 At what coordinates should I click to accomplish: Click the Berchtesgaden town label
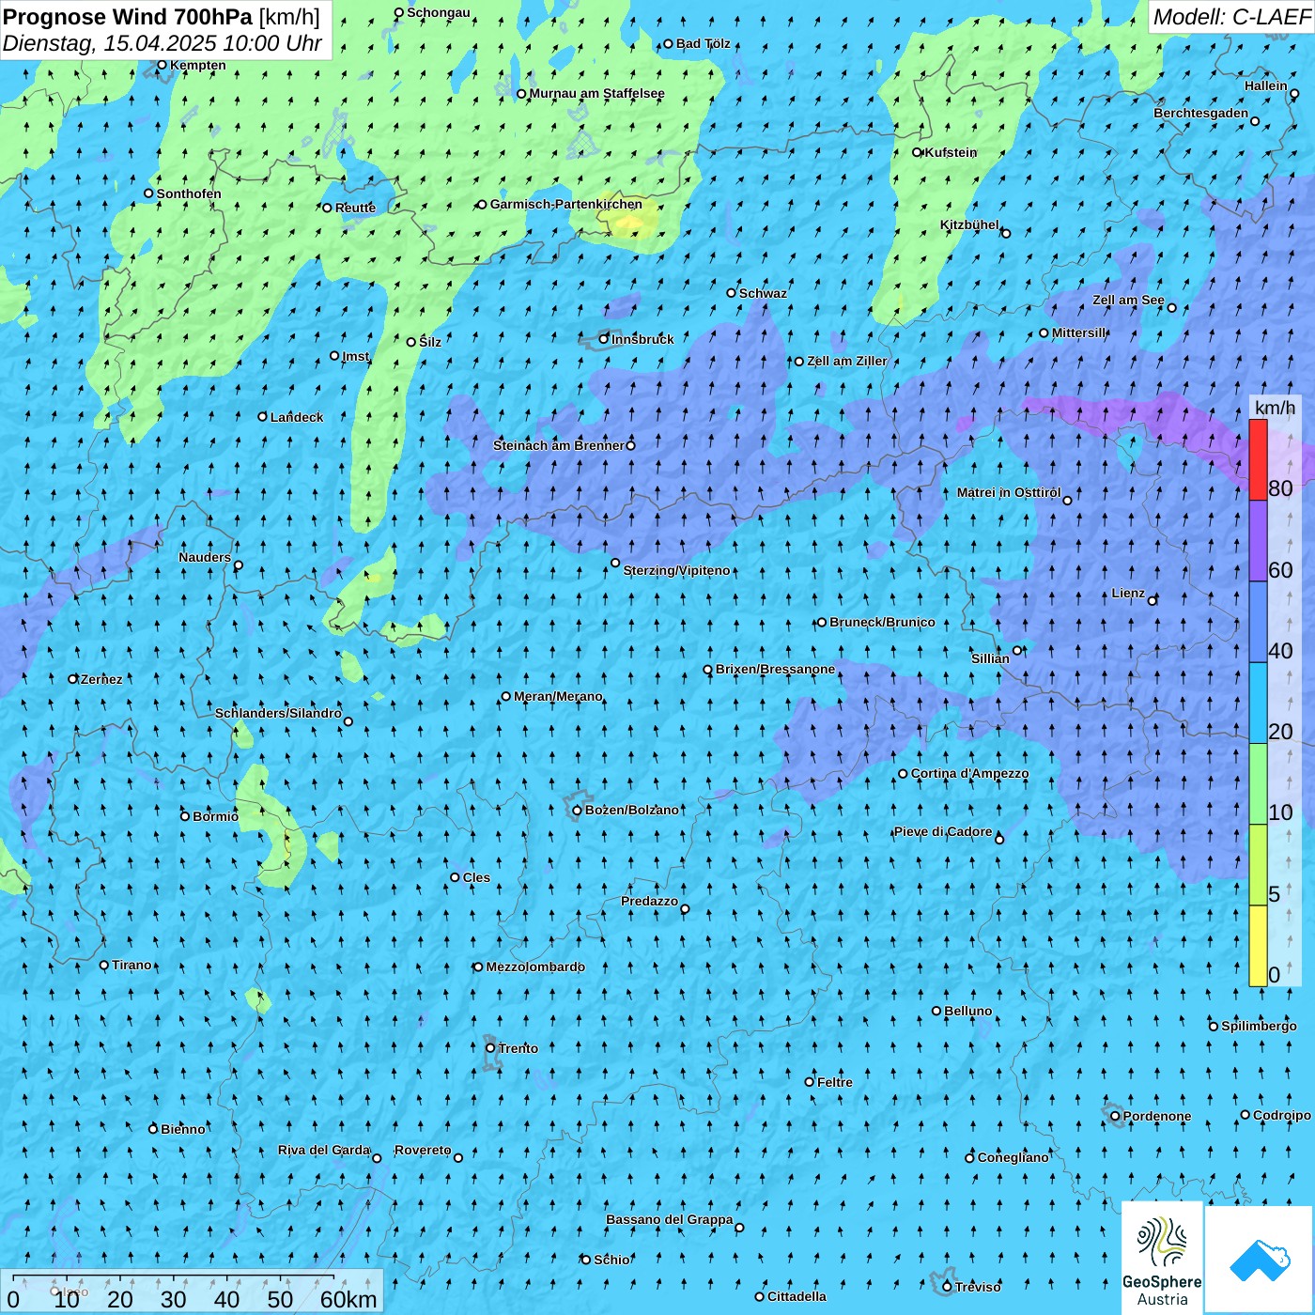pyautogui.click(x=1200, y=113)
